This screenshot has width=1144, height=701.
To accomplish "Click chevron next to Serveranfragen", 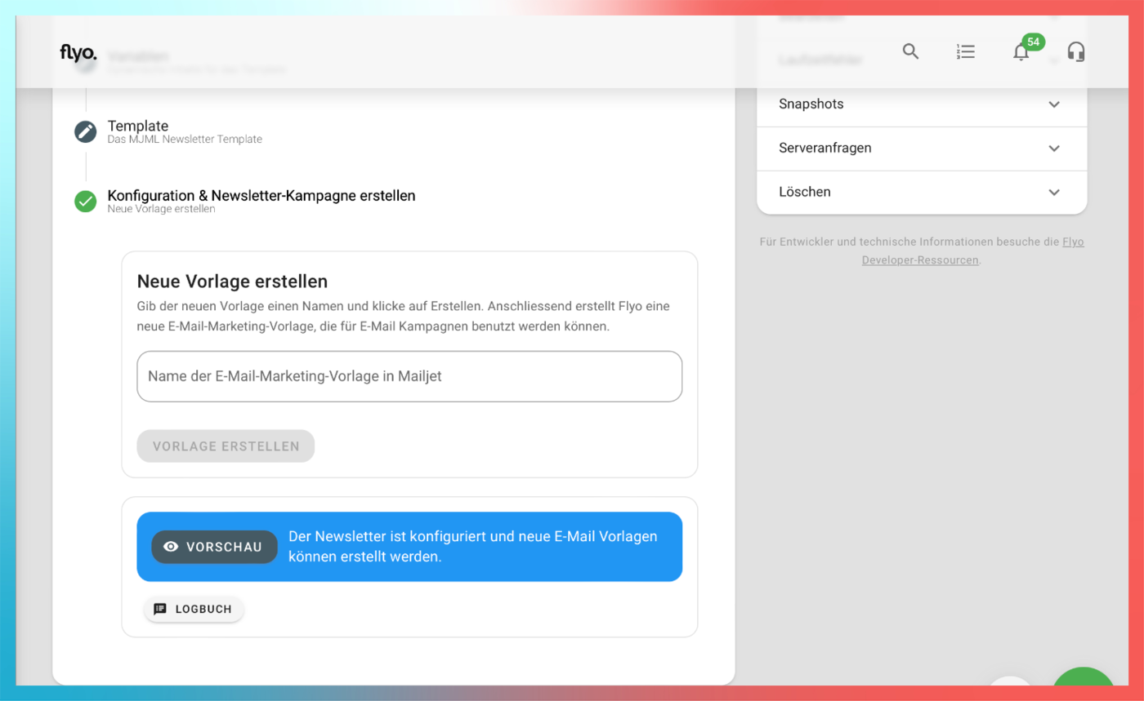I will click(x=1054, y=149).
